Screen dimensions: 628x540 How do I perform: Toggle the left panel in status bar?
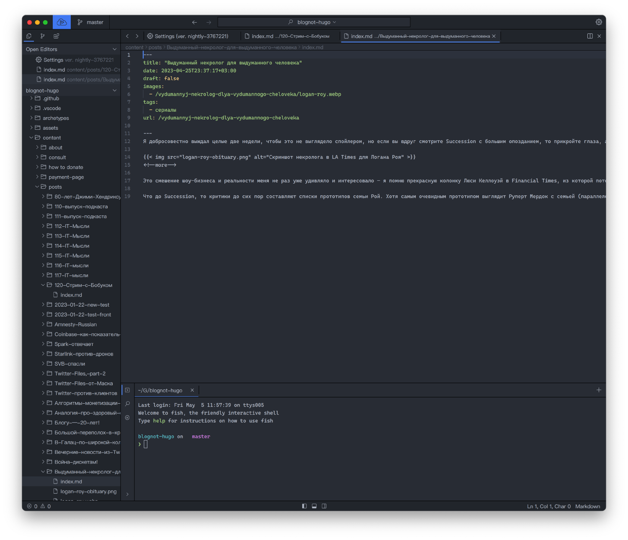304,506
